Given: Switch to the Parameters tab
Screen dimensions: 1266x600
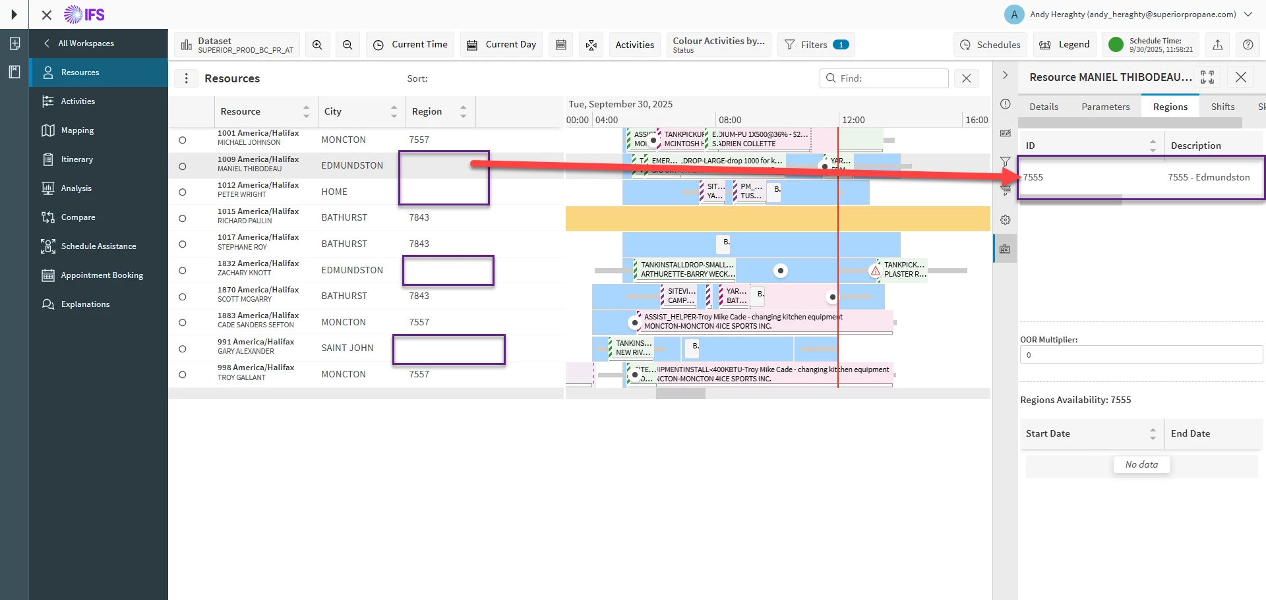Looking at the screenshot, I should tap(1106, 107).
